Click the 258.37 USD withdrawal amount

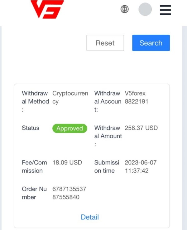141,128
